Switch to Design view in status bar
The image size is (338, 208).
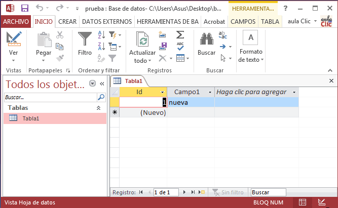point(320,202)
